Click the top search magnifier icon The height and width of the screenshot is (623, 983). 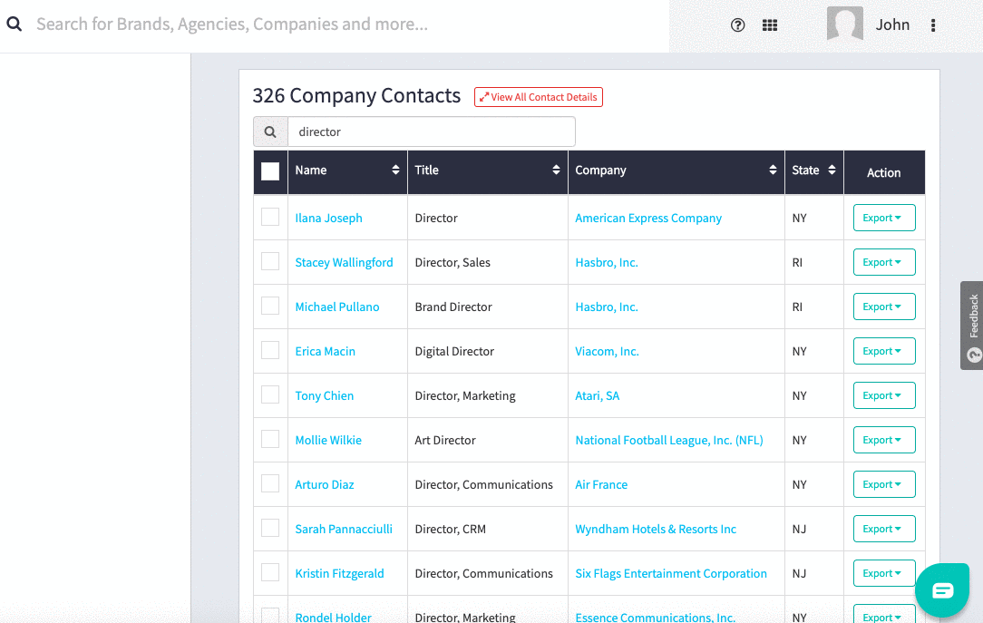click(14, 24)
